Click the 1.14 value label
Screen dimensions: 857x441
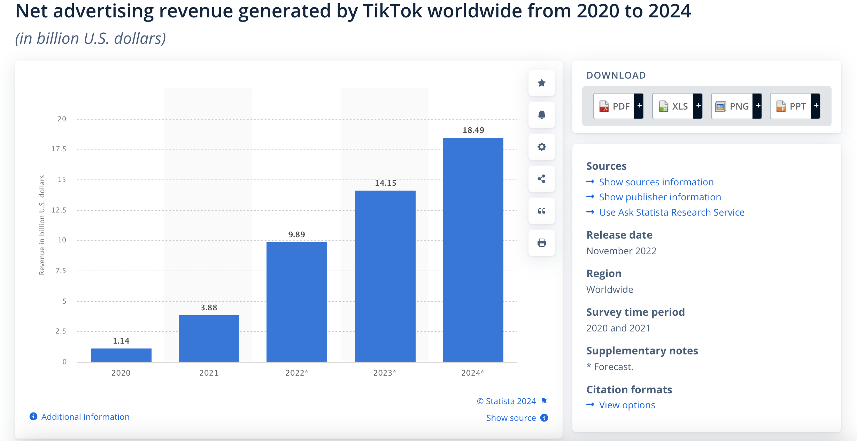coord(121,341)
